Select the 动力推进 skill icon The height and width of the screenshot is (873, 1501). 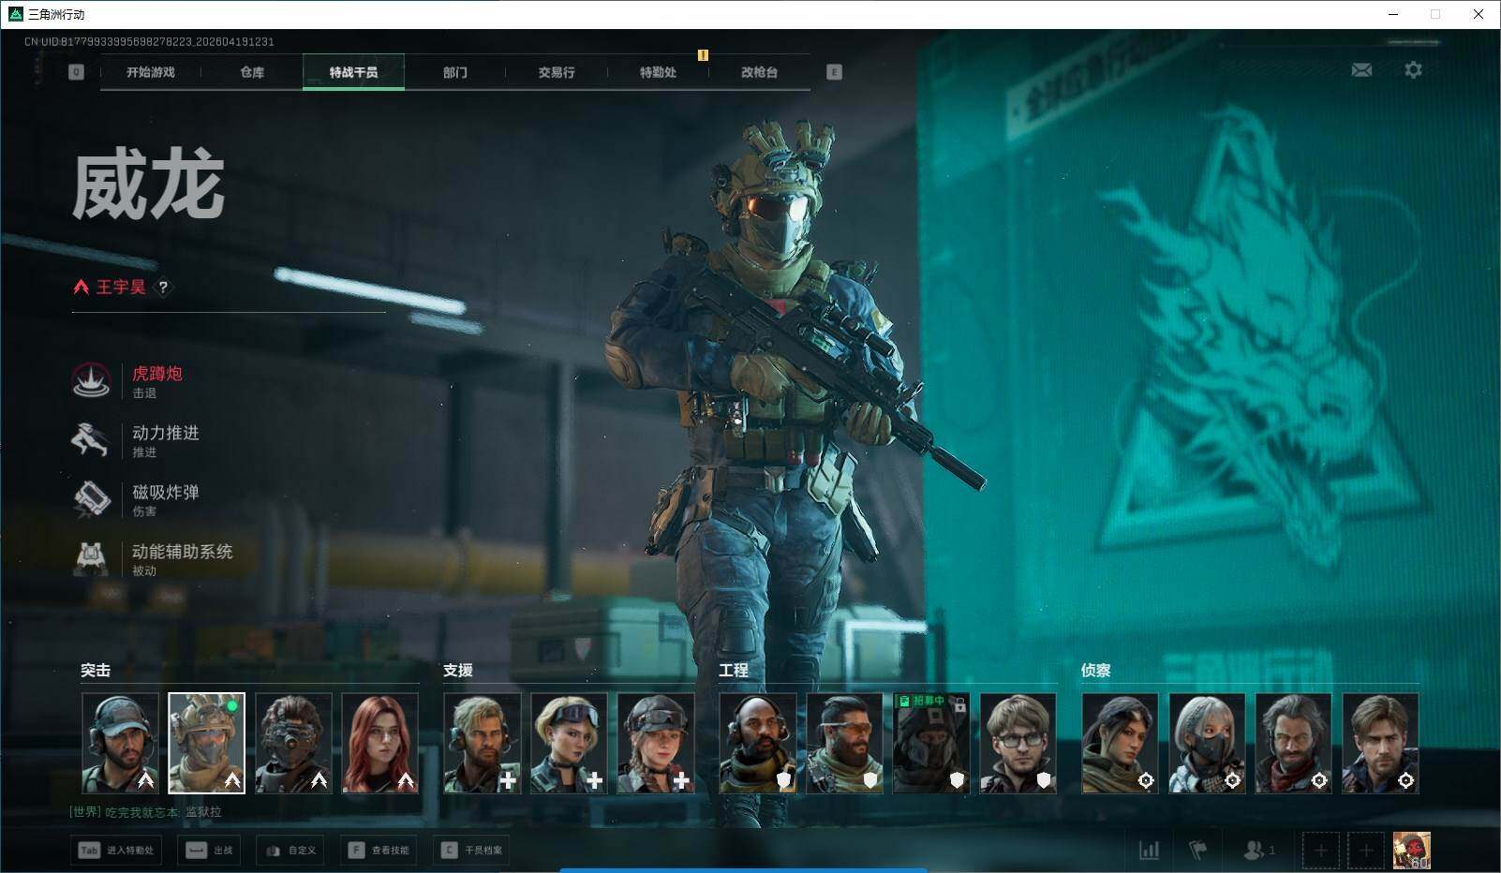point(92,439)
